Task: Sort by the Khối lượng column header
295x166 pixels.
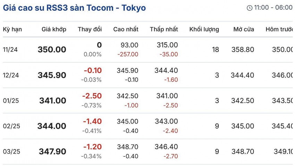Action: pos(204,29)
